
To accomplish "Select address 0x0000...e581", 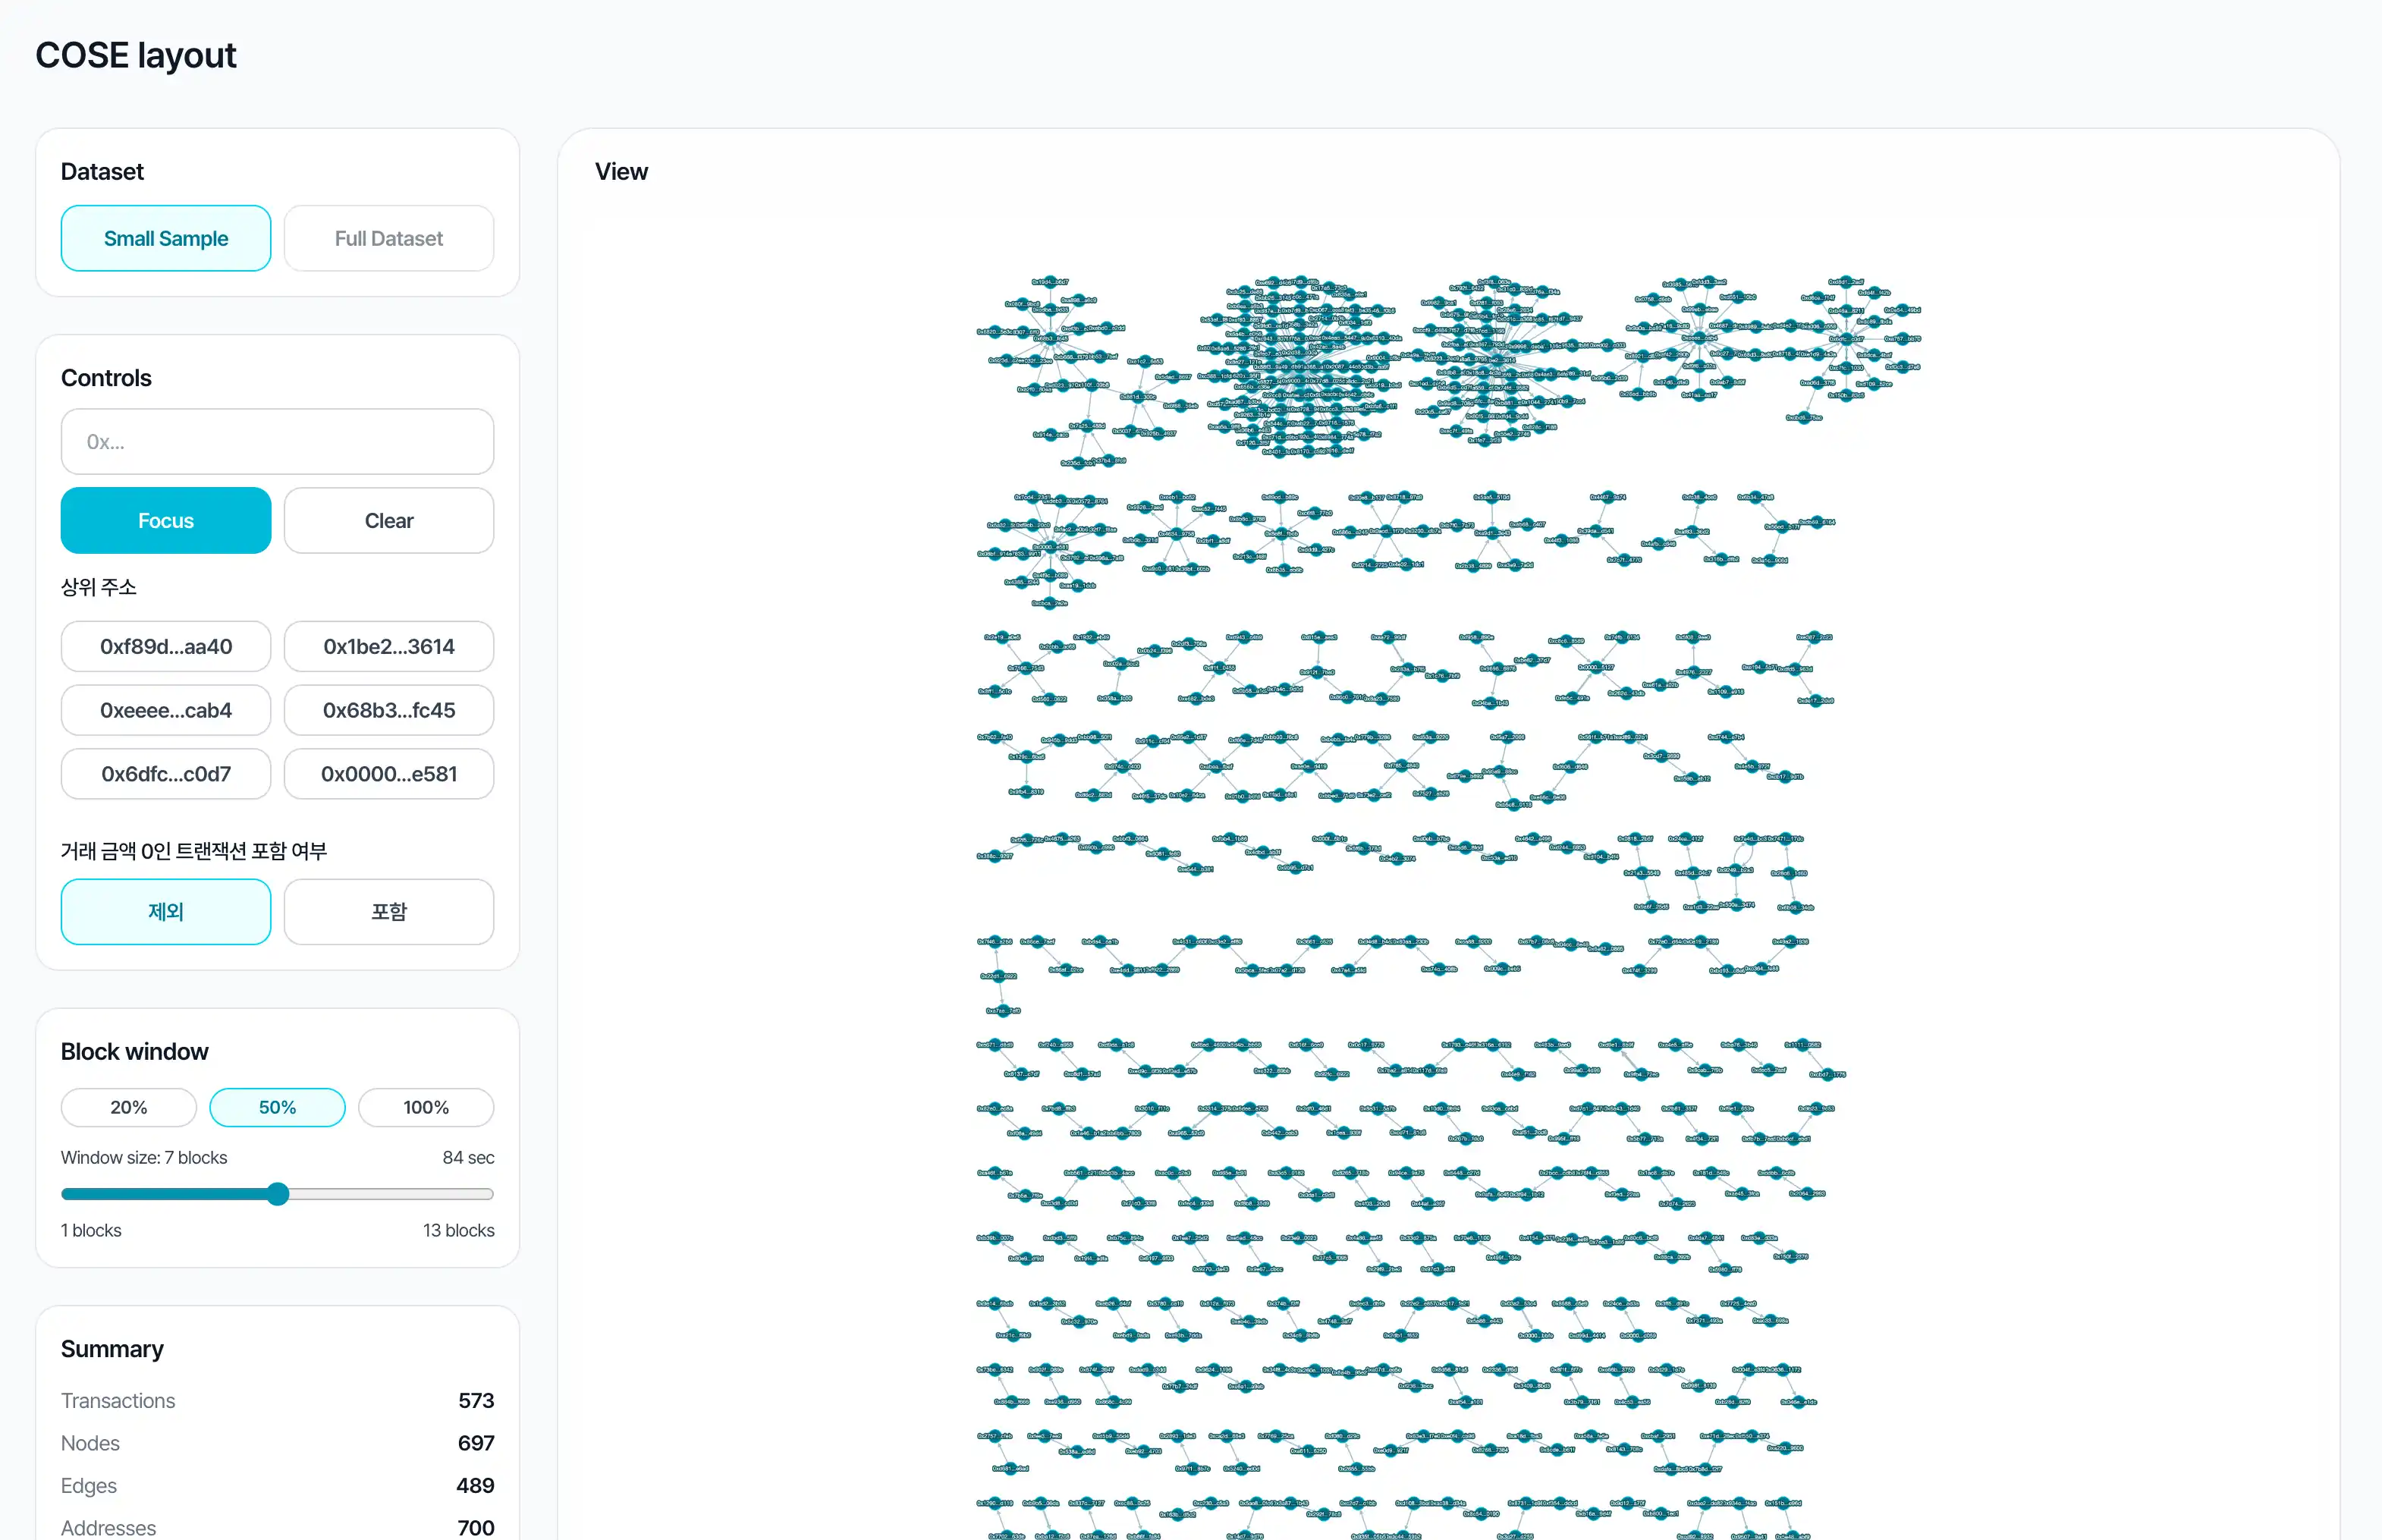I will [388, 774].
